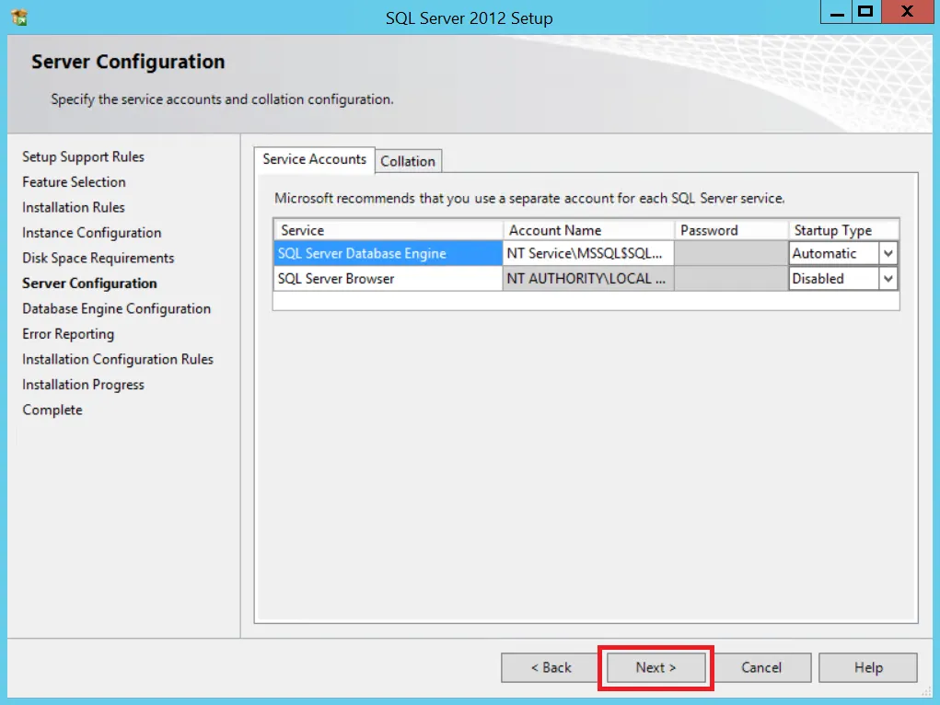
Task: Select Server Configuration step in sidebar
Action: click(89, 283)
